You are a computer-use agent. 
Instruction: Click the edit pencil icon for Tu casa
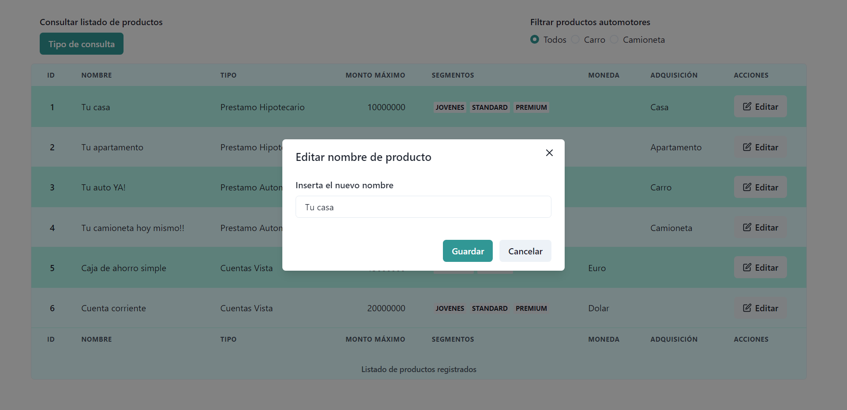tap(747, 106)
